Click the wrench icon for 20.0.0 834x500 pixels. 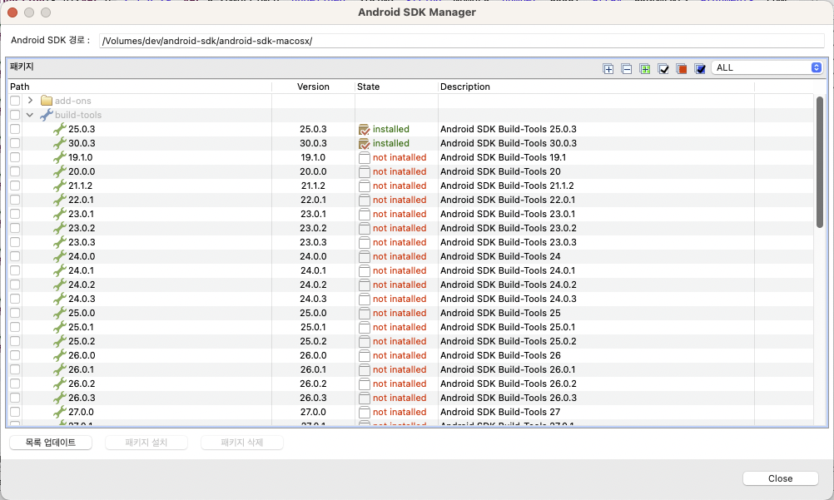pos(60,171)
